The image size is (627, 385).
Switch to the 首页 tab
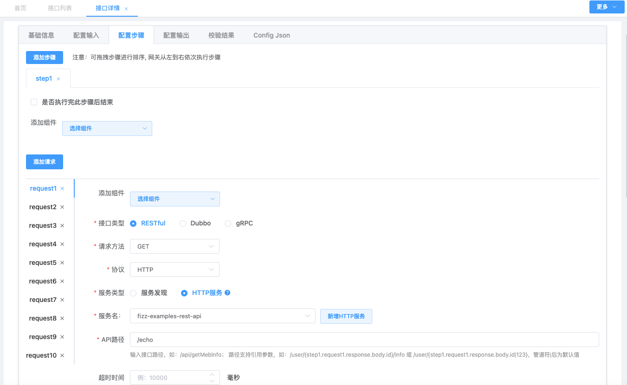click(20, 8)
